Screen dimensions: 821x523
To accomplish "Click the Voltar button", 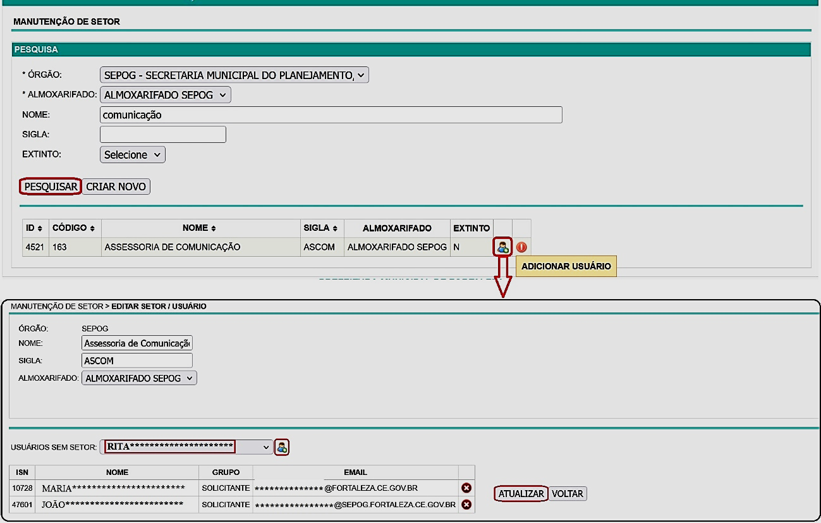I will [x=568, y=494].
